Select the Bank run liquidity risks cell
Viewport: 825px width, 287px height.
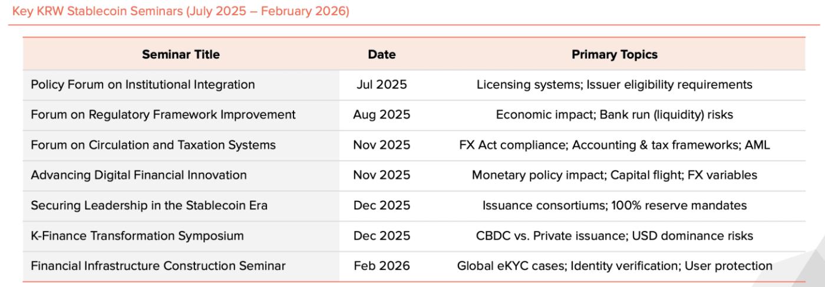[x=614, y=115]
